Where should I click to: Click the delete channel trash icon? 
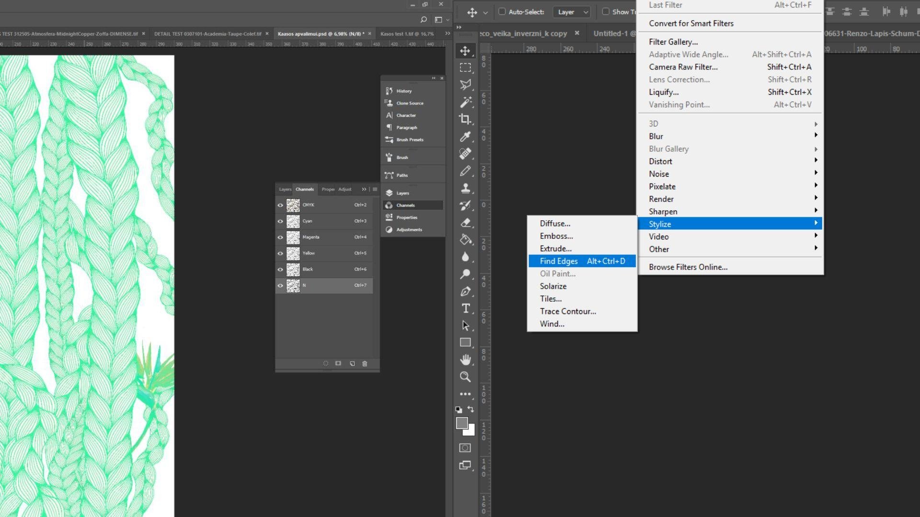[x=365, y=364]
